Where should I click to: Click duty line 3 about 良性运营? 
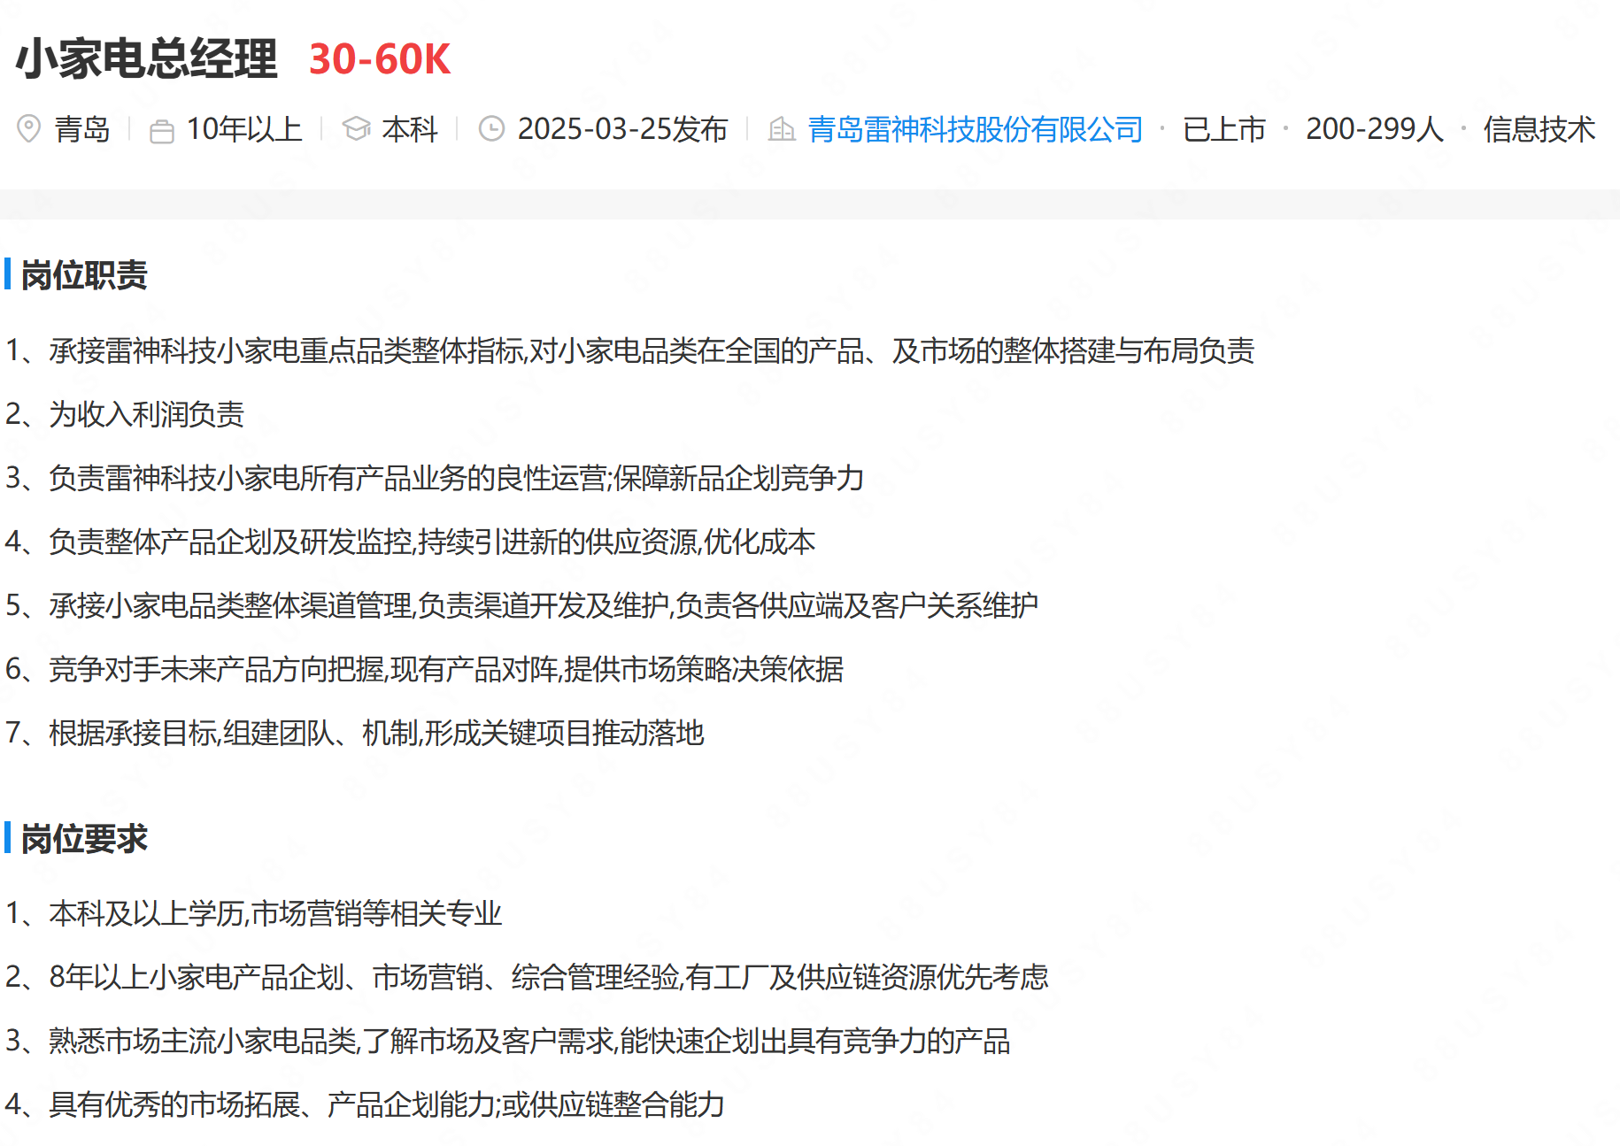click(435, 478)
